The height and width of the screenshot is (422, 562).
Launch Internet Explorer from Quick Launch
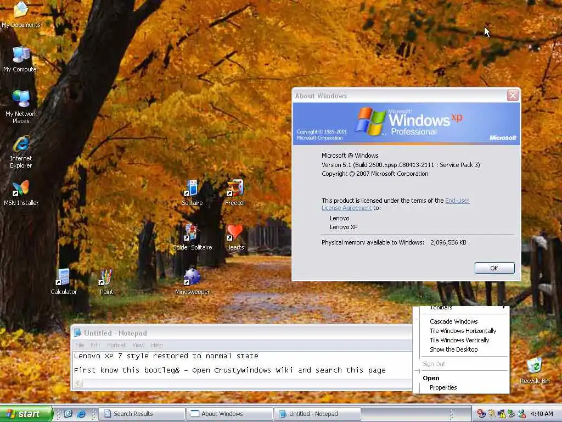click(x=82, y=414)
